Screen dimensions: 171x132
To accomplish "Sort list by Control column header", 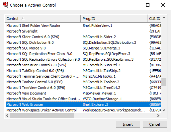I will coord(43,19).
